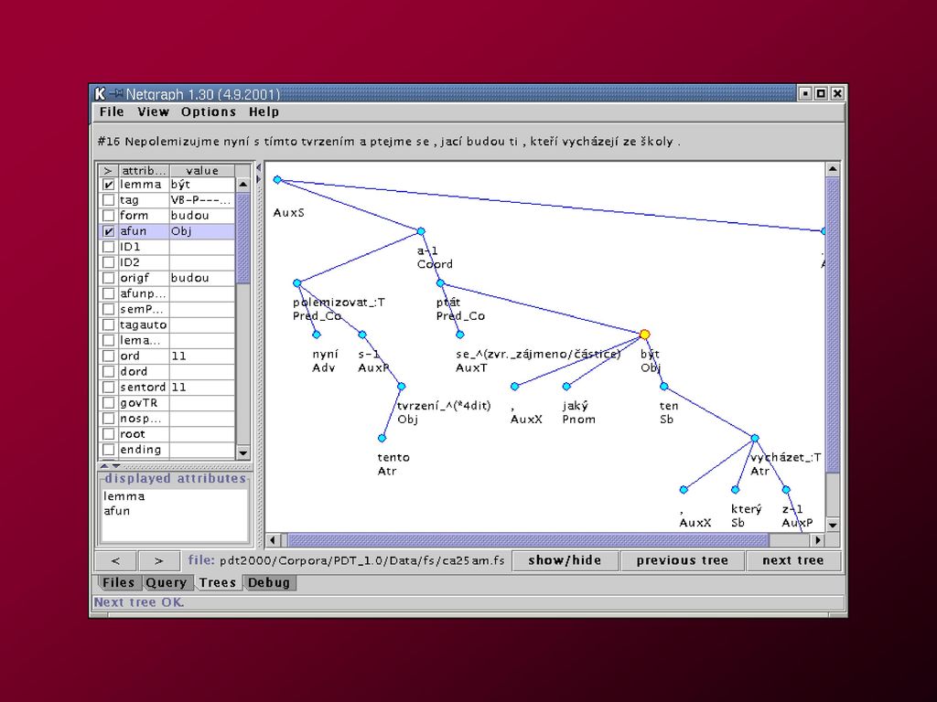The width and height of the screenshot is (937, 702).
Task: Click tree view scroll-left arrow
Action: [x=273, y=540]
